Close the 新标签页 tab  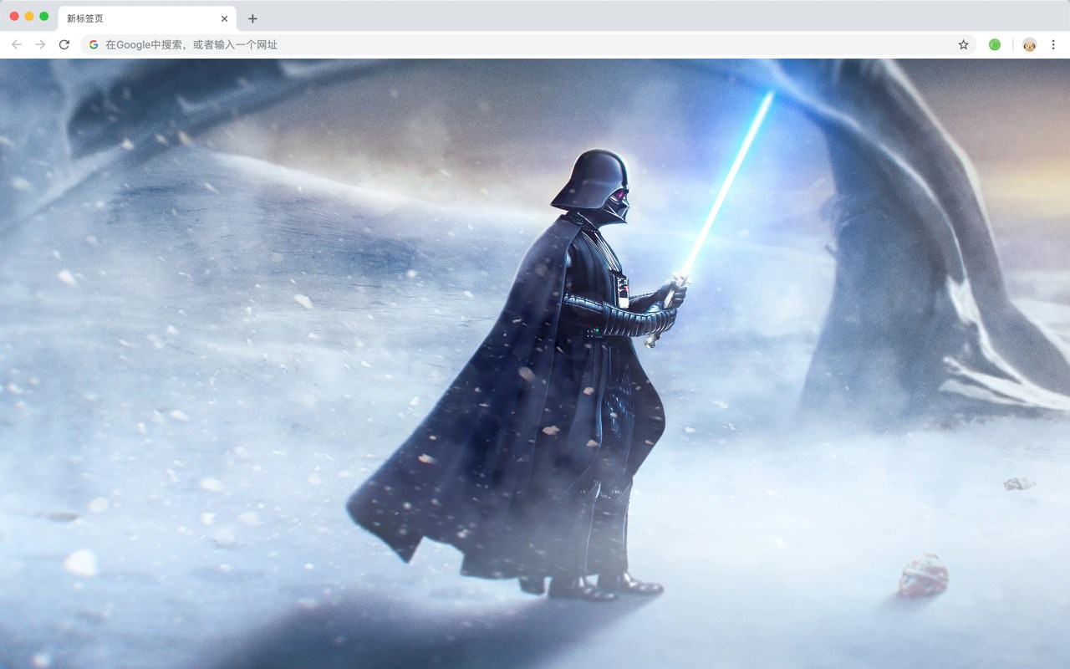[x=224, y=18]
